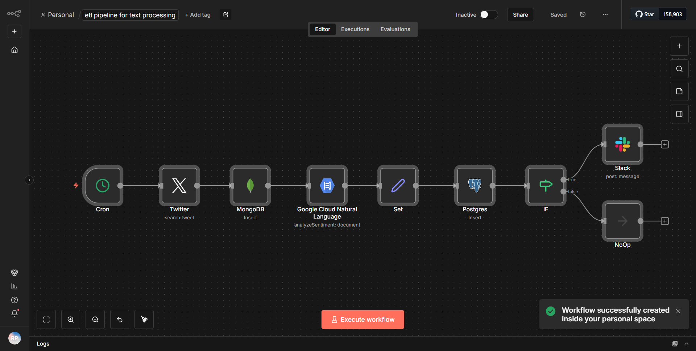Image resolution: width=696 pixels, height=351 pixels.
Task: Open the workflow options menu
Action: (605, 14)
